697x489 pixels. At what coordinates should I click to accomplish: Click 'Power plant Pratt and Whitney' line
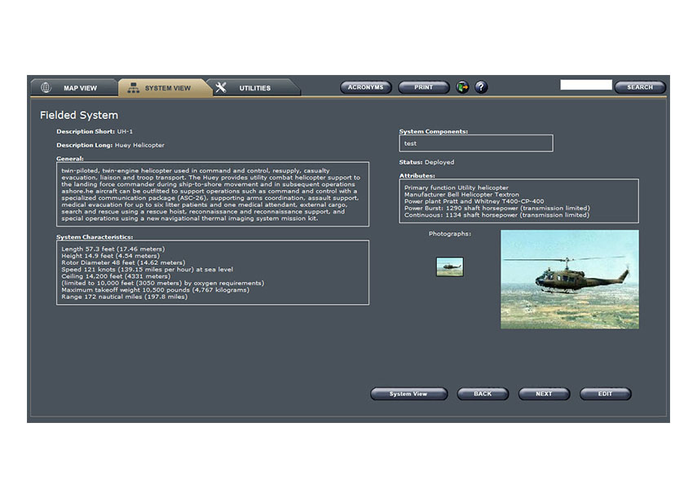pos(474,201)
